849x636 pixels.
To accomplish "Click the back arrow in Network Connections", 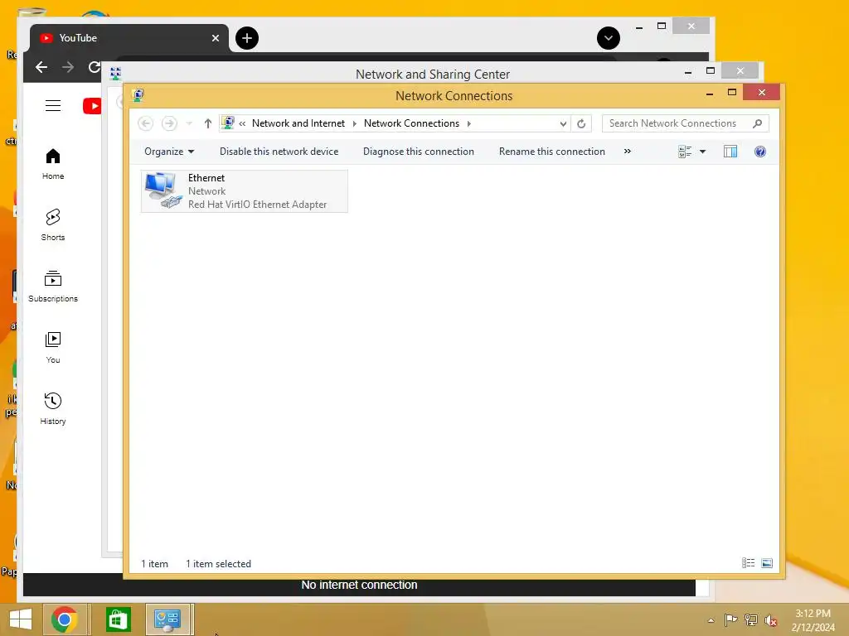I will coord(145,123).
